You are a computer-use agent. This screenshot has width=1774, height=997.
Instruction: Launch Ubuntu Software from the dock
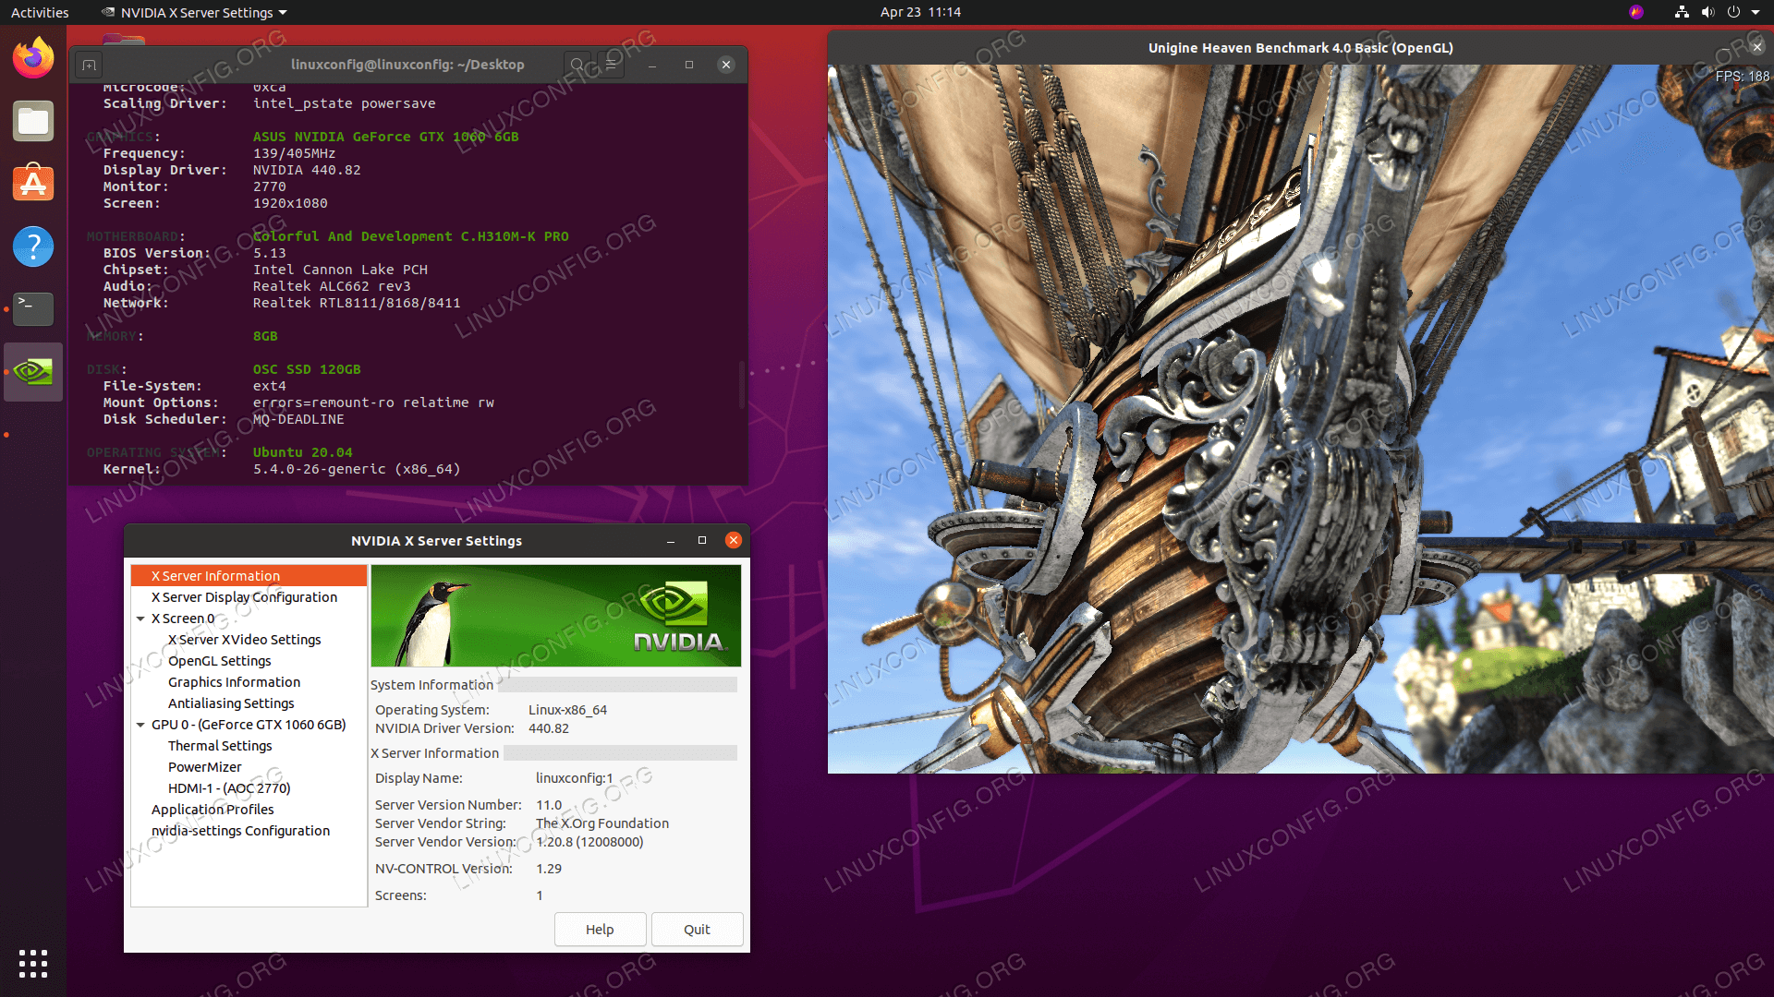click(x=33, y=184)
